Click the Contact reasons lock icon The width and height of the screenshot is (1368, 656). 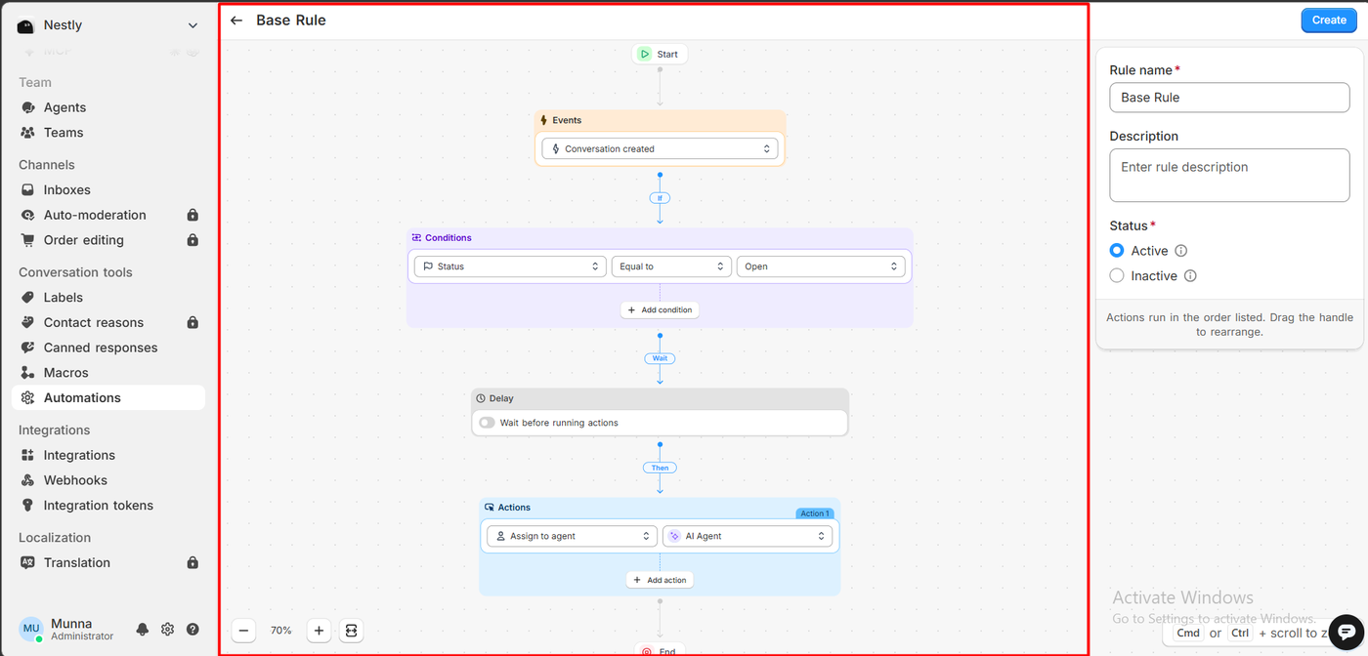coord(192,322)
